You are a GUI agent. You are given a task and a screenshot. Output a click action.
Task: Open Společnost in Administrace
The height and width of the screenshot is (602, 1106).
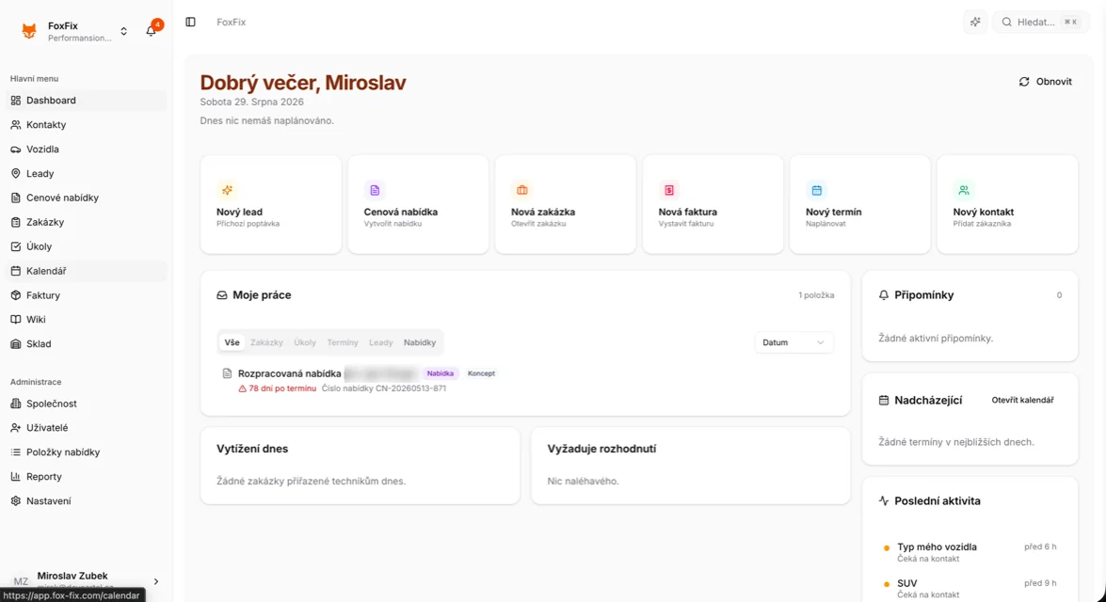point(86,404)
